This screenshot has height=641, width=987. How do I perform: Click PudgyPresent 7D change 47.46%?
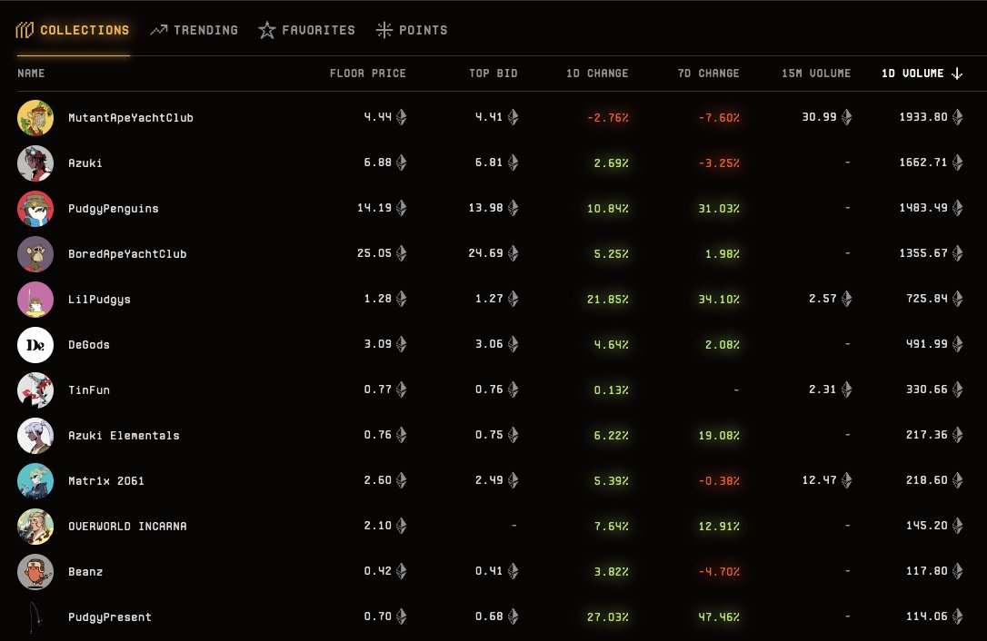tap(719, 617)
